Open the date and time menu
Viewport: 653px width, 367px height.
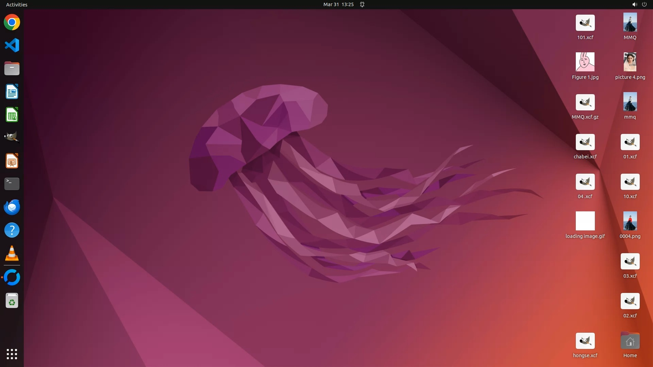coord(338,4)
